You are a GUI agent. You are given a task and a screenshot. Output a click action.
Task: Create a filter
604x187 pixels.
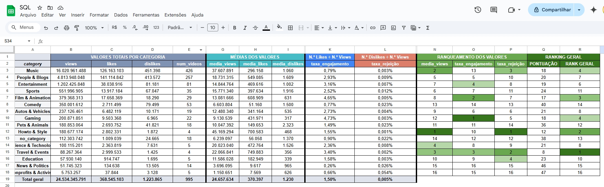point(404,28)
